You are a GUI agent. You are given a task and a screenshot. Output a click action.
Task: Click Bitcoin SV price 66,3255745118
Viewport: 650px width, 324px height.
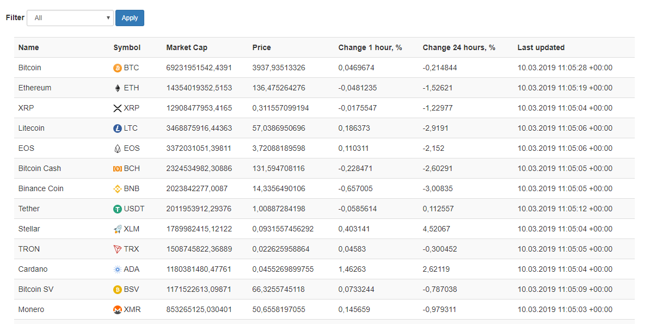[x=279, y=289]
